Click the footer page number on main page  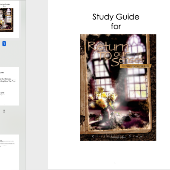115,163
